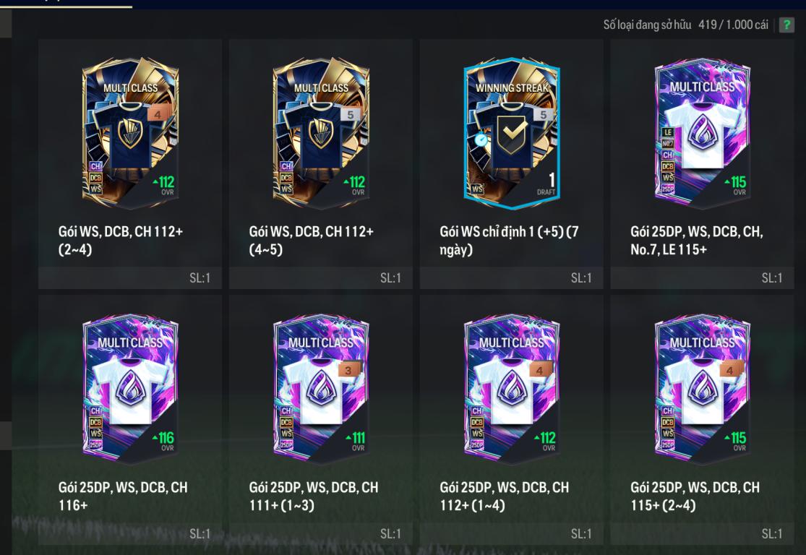Select the Gói WS, DCB, CH 112+ (2~4) pack card

(x=130, y=164)
